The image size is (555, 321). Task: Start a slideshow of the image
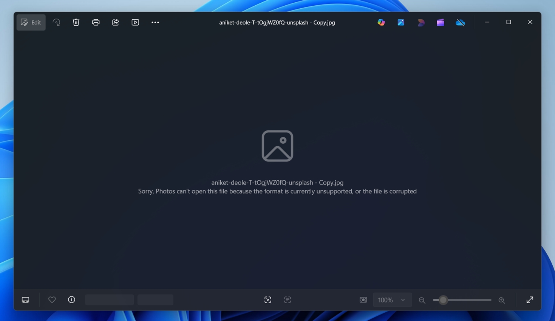pyautogui.click(x=135, y=22)
